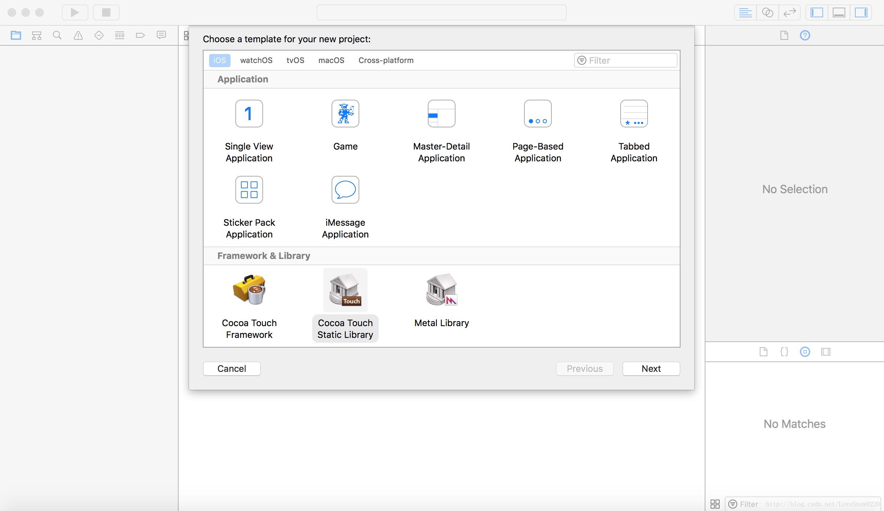This screenshot has width=884, height=511.
Task: Show the Assistant editor
Action: point(768,12)
